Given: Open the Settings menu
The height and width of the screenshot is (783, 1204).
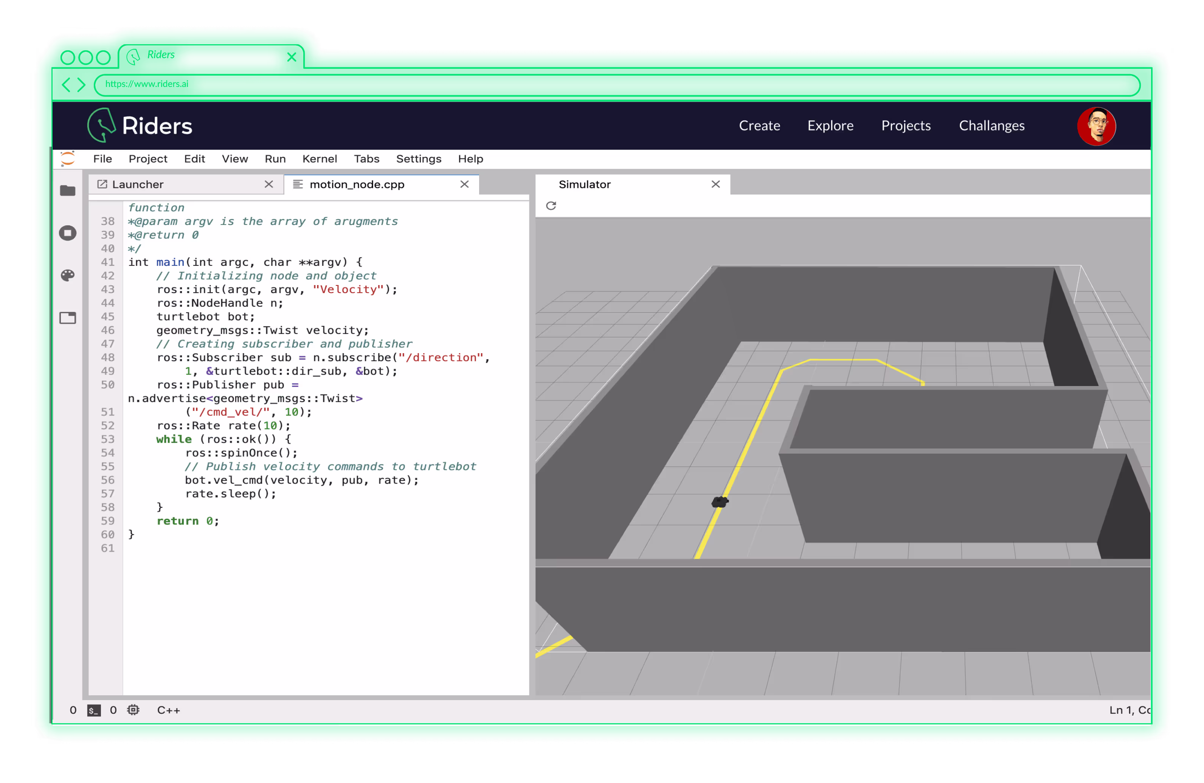Looking at the screenshot, I should tap(418, 159).
